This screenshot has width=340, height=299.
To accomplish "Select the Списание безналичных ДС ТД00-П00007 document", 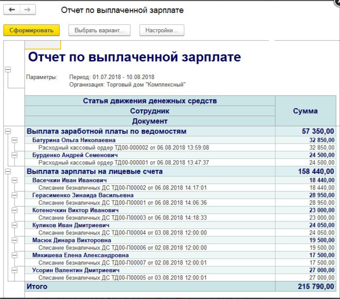I will tap(122, 262).
